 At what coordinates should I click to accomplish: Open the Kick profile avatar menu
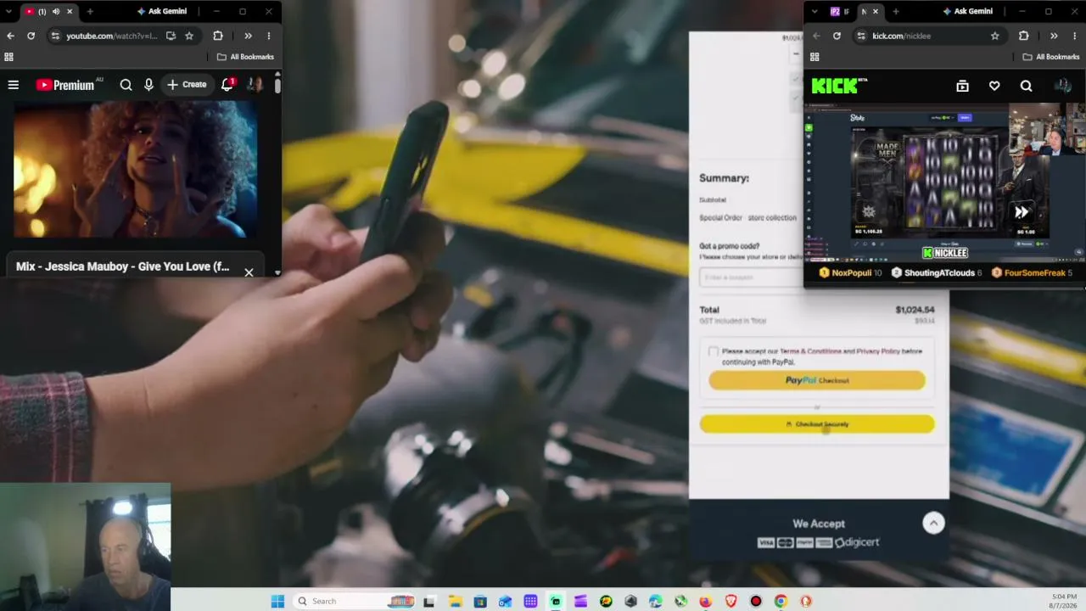point(1062,86)
